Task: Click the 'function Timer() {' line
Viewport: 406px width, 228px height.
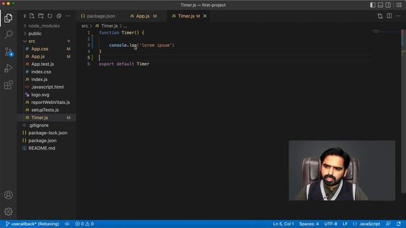Action: click(x=121, y=32)
